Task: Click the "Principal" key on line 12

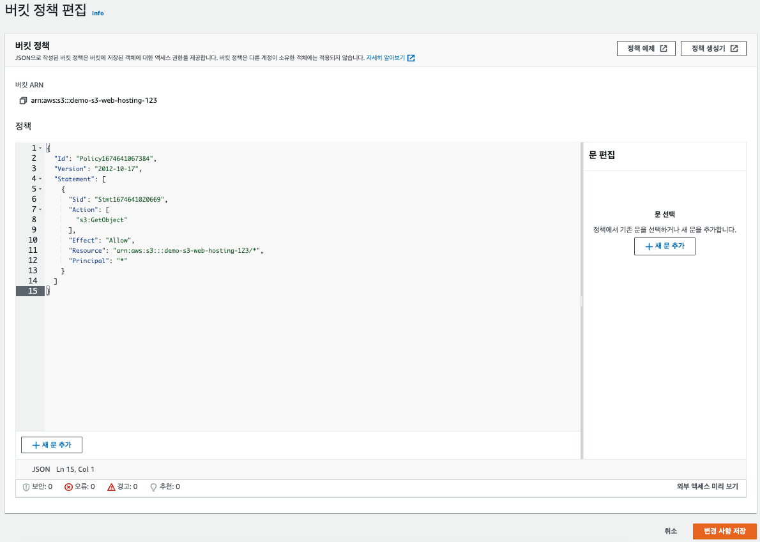Action: coord(87,260)
